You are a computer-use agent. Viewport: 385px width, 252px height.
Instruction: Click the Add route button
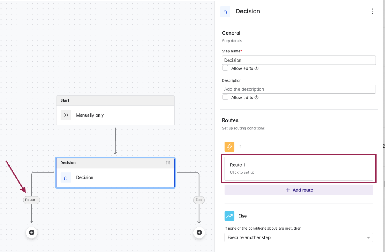pos(299,190)
